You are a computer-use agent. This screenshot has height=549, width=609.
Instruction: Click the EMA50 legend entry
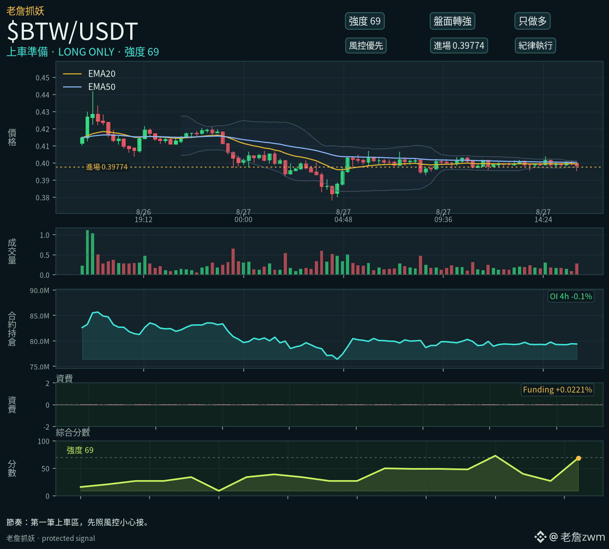pyautogui.click(x=89, y=87)
